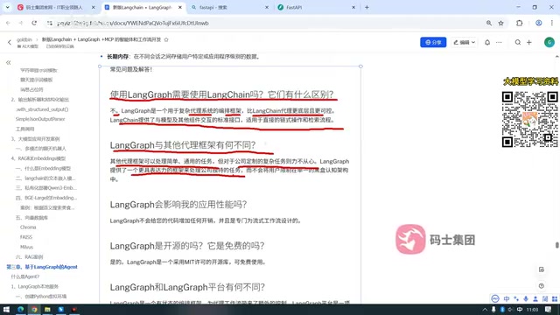
Task: Open a new browser tab
Action: (367, 7)
